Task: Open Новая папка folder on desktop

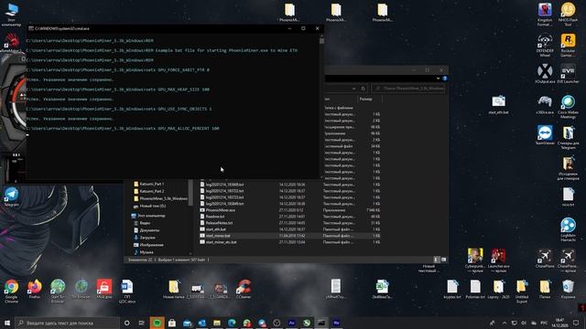Action: [173, 290]
